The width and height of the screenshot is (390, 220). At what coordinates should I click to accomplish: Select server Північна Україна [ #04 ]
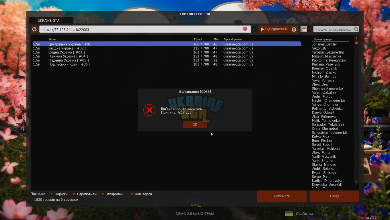(x=167, y=56)
